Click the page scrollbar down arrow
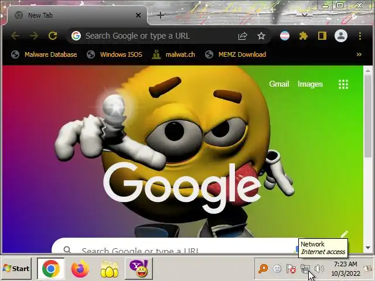This screenshot has height=281, width=375. coord(368,248)
